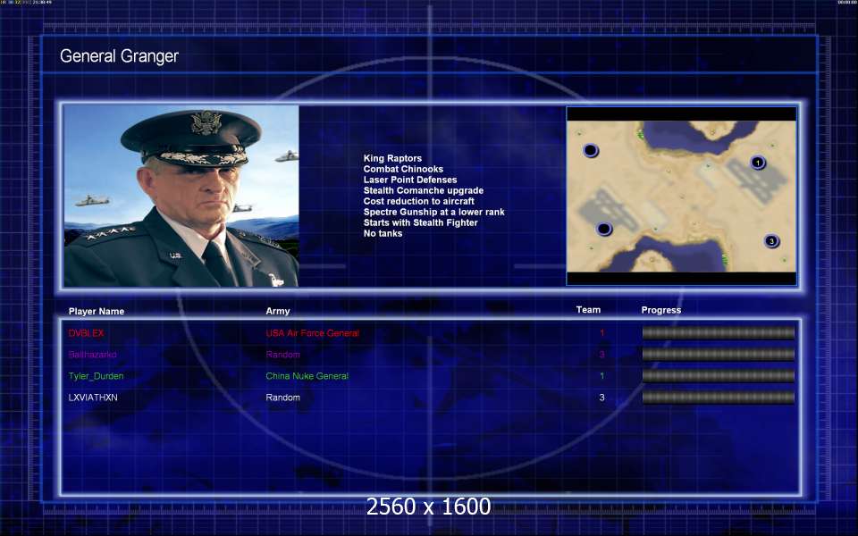Click the "Combat Chinooks" feature line
This screenshot has width=858, height=536.
[x=403, y=169]
